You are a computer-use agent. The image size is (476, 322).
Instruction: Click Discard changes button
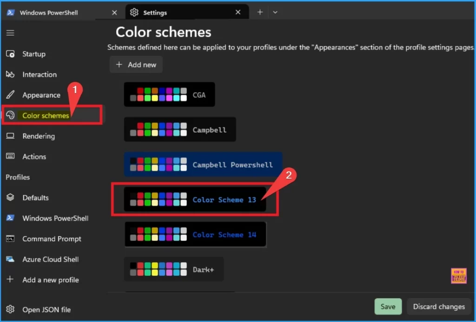point(439,307)
